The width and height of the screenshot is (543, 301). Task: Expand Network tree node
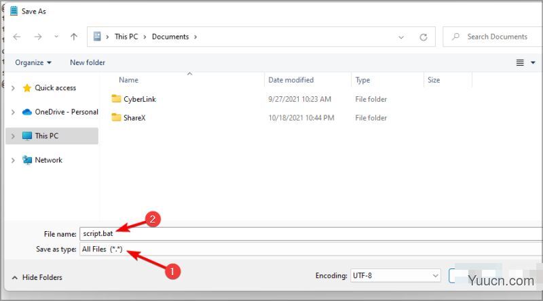point(13,160)
